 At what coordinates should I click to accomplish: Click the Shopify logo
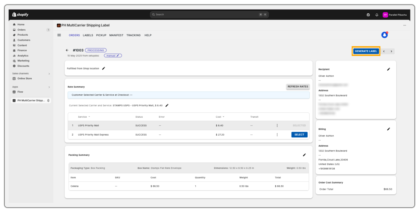(20, 14)
